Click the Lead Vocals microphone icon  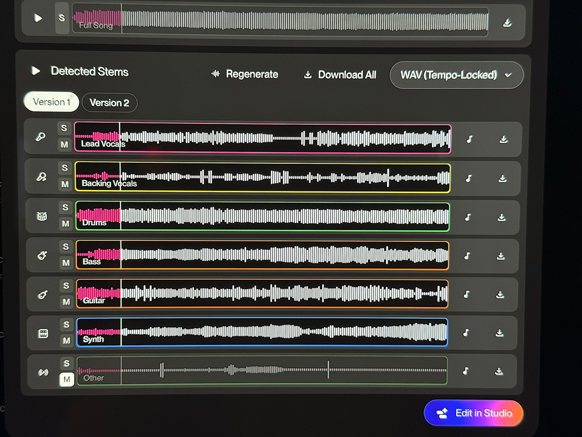tap(40, 137)
